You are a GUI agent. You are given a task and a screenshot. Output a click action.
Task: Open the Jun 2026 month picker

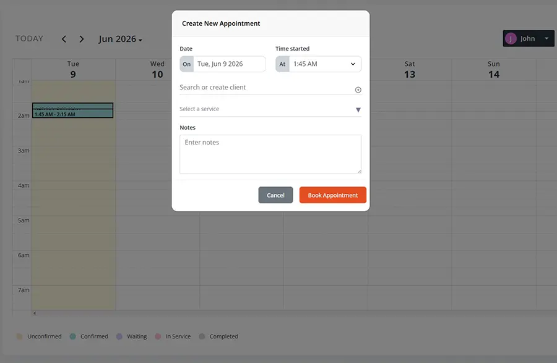click(121, 39)
